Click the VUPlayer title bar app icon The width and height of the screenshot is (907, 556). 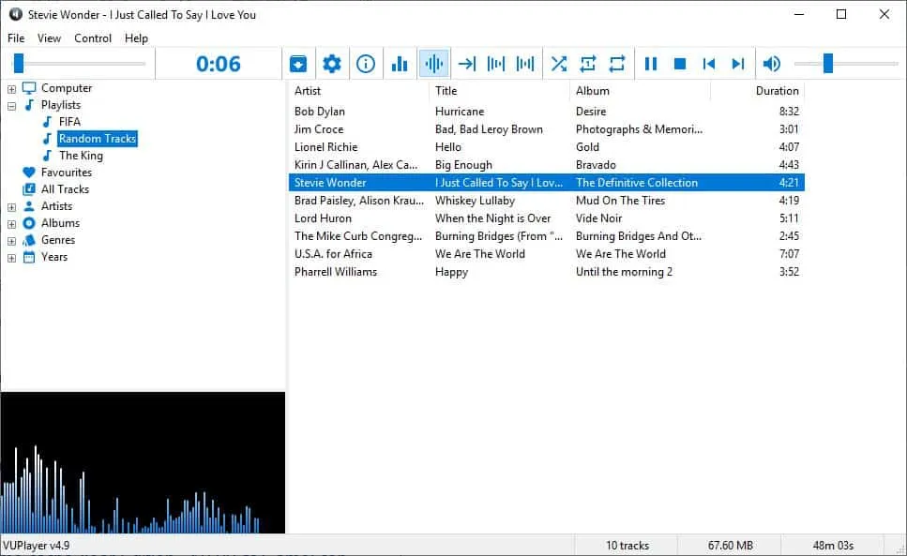16,14
